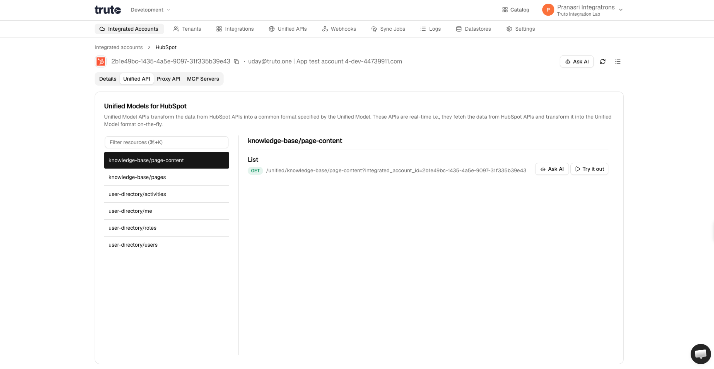Select the user-directory/roles resource
714x369 pixels.
point(167,228)
